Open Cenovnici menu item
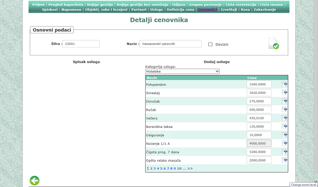Screen dimensions: 318x187 pyautogui.click(x=208, y=10)
